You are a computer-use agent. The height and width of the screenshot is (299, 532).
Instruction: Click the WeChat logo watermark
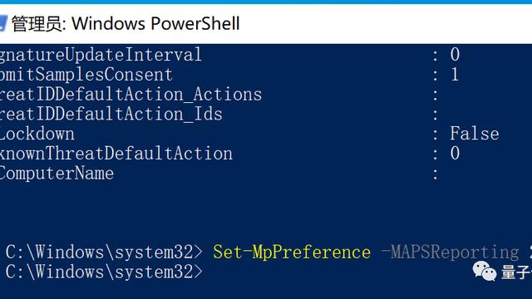pos(485,272)
